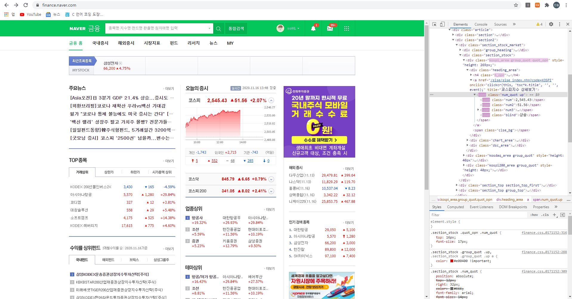
Task: Click the Naver Finance search magnifier icon
Action: click(219, 29)
